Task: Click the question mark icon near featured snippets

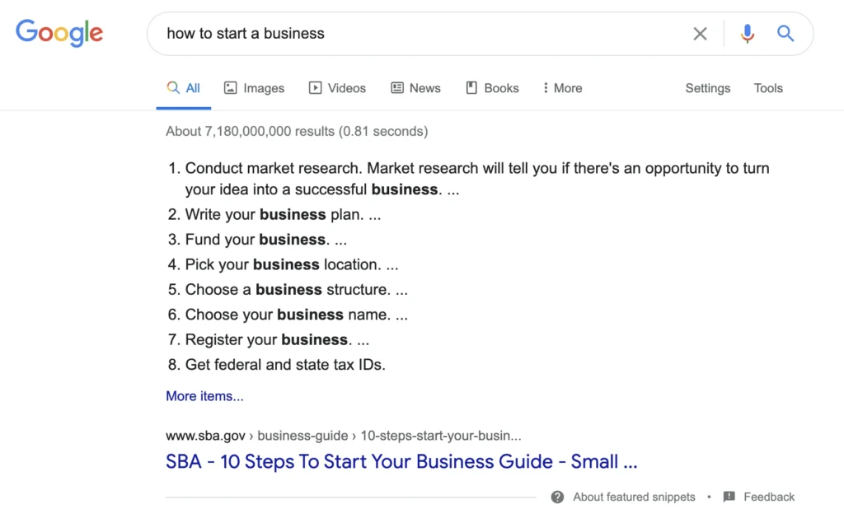Action: click(558, 497)
